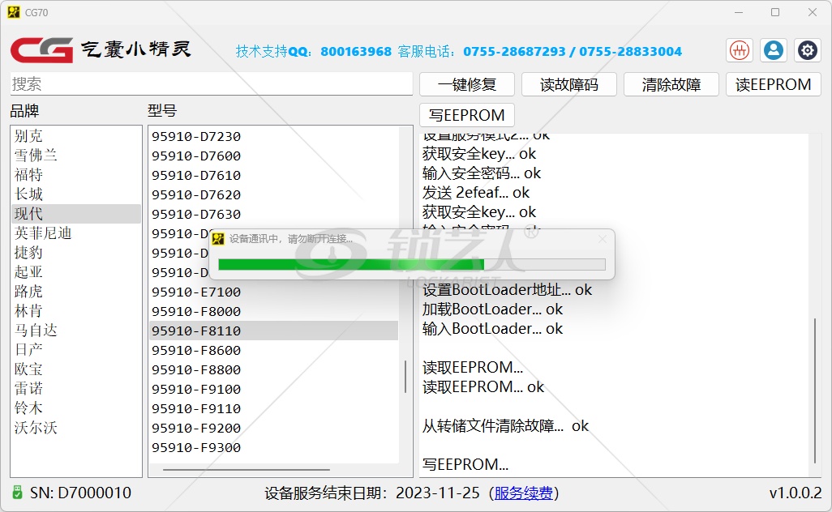Select brand 雪佛兰
Screen dimensions: 832x512
click(x=76, y=156)
